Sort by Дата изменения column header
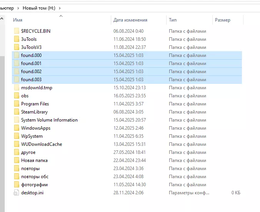This screenshot has width=260, height=212. (x=130, y=20)
